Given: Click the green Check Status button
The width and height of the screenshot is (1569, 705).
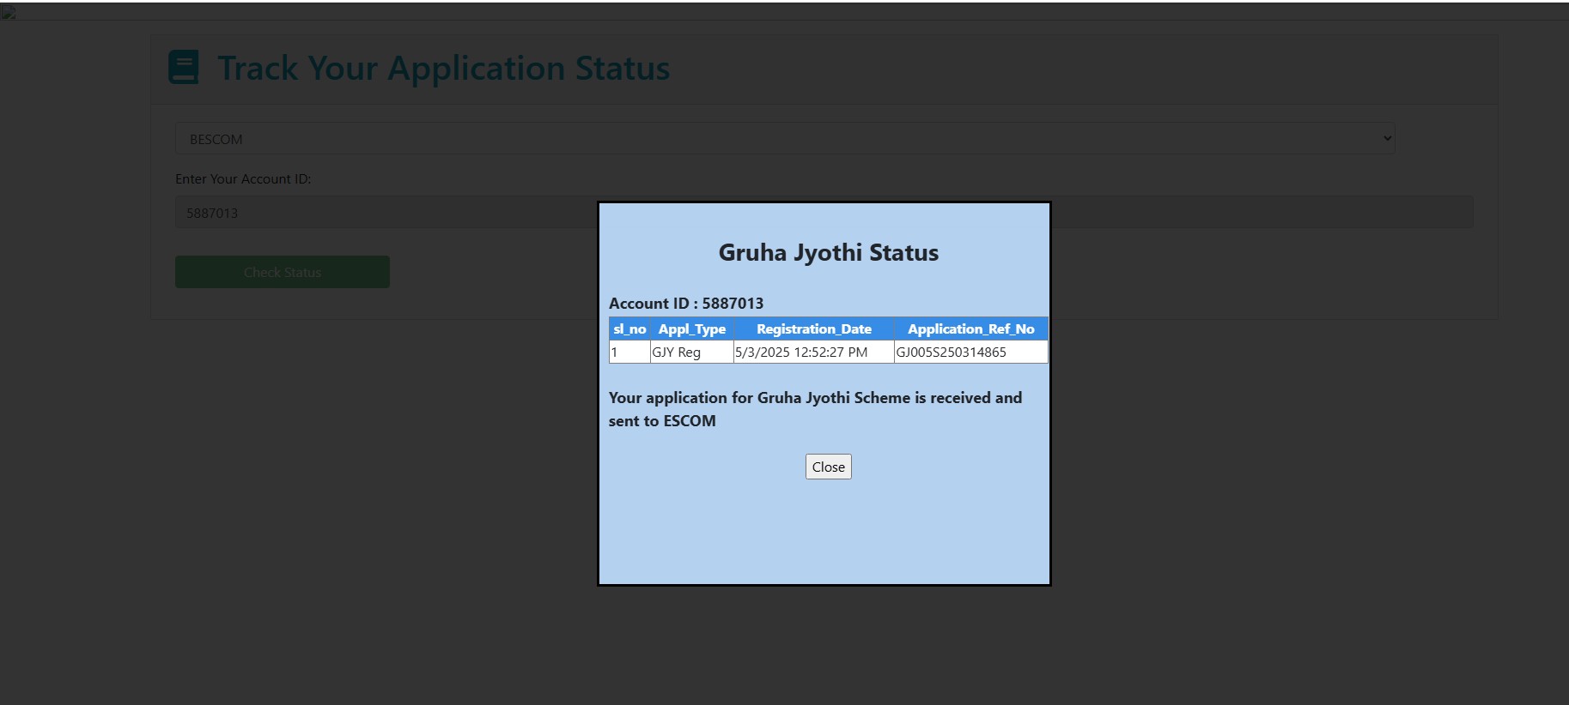Looking at the screenshot, I should click(x=283, y=272).
